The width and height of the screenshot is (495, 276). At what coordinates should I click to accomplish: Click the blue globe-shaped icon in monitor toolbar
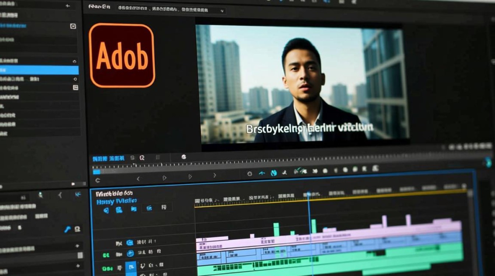pyautogui.click(x=274, y=173)
